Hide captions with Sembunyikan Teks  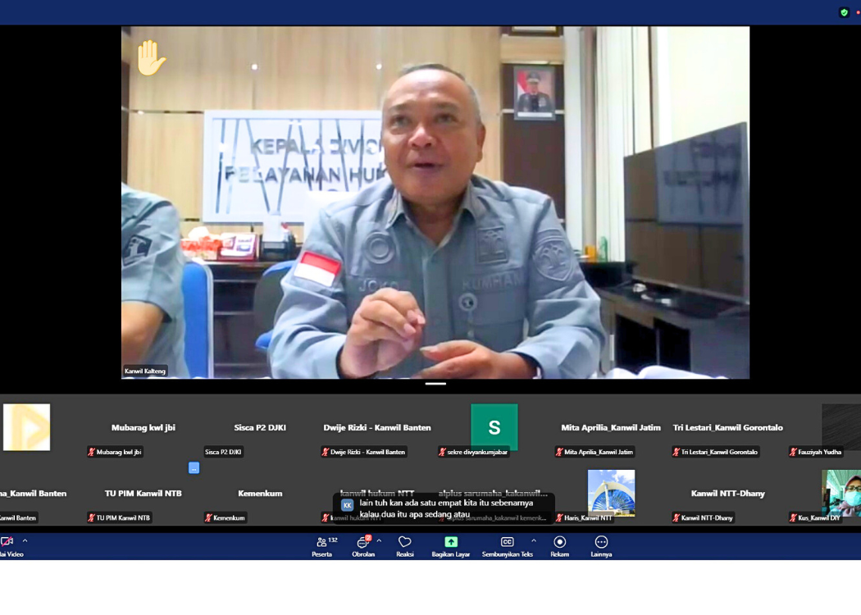point(507,545)
